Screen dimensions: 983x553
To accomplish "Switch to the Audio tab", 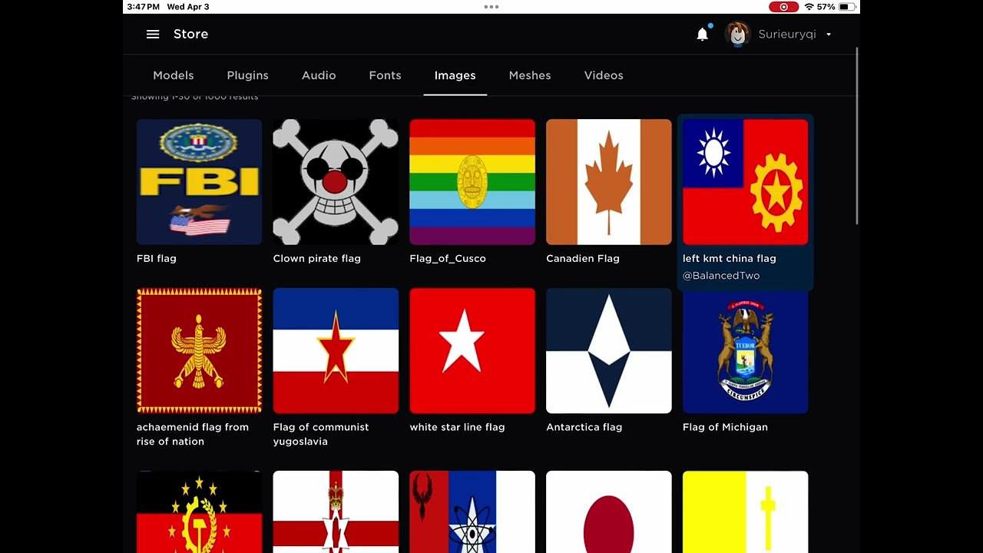I will (319, 75).
